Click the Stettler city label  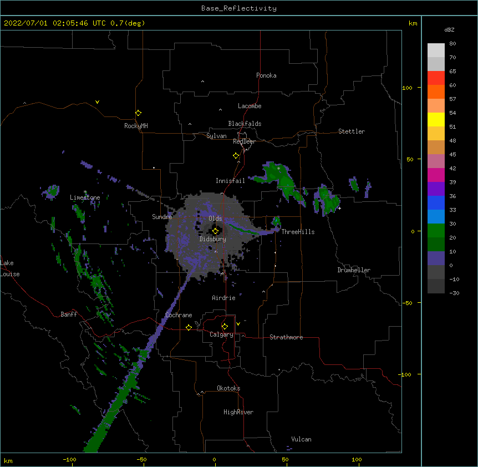[352, 131]
